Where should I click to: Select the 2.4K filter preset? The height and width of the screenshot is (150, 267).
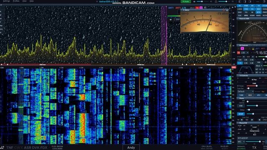coord(252,60)
